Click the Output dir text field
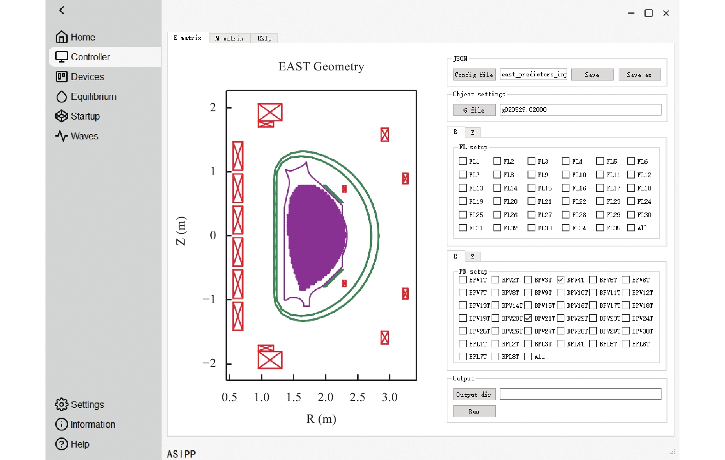This screenshot has width=725, height=460. pyautogui.click(x=580, y=394)
